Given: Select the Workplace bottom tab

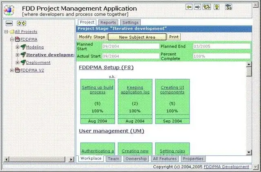Looking at the screenshot, I should 91,159.
